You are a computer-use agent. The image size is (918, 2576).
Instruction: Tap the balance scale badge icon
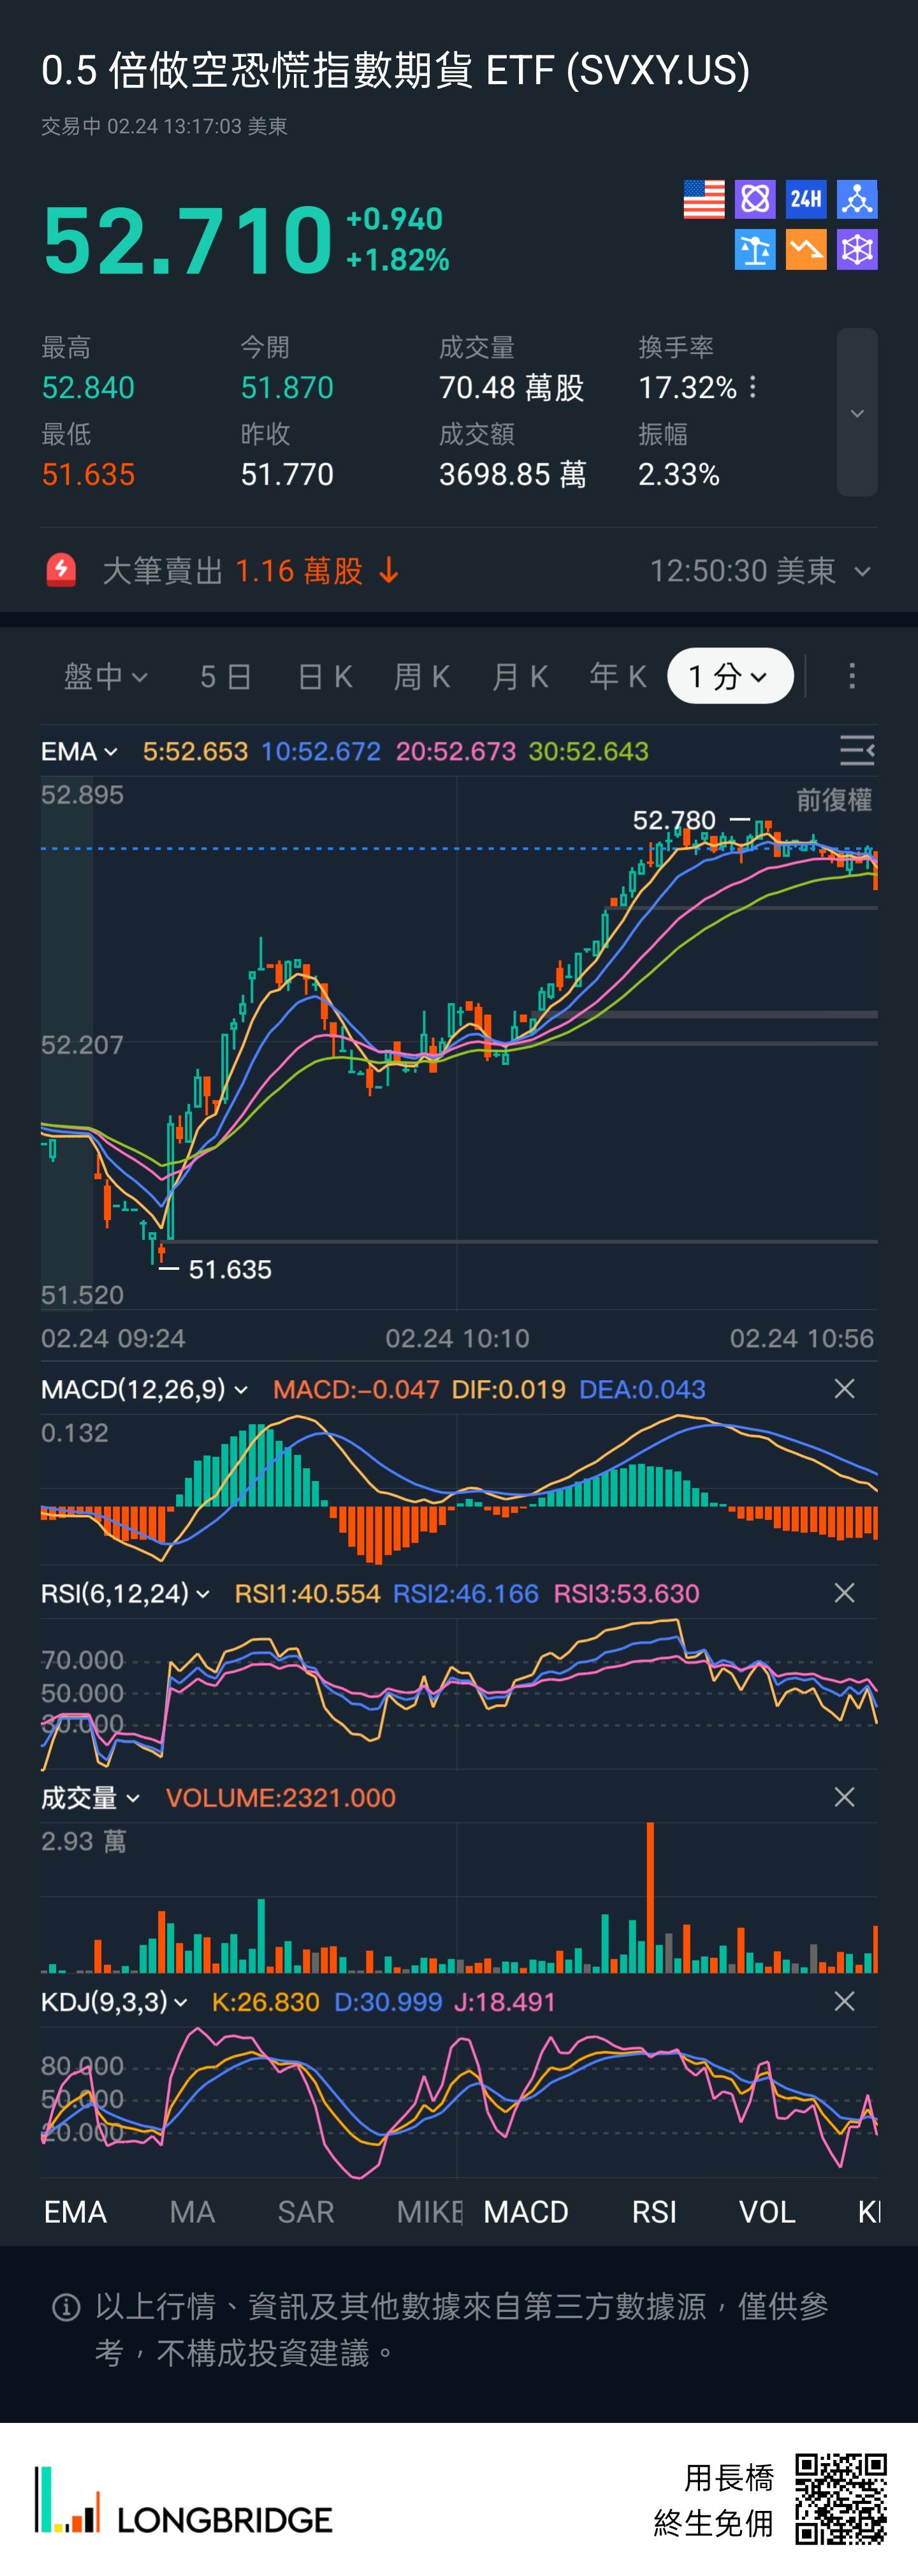[755, 250]
